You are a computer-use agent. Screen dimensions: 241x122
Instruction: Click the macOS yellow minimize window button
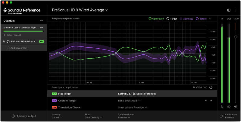point(7,2)
